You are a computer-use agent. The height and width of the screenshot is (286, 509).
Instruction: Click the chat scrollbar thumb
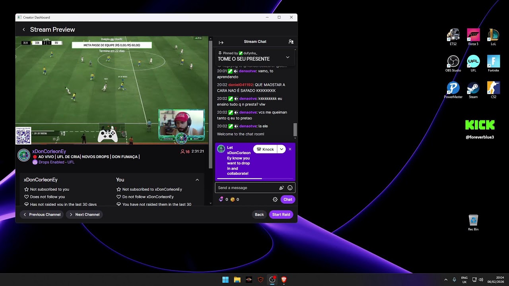tap(295, 130)
